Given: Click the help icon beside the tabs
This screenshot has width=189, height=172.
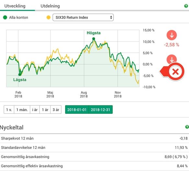Looking at the screenshot, I should [186, 6].
